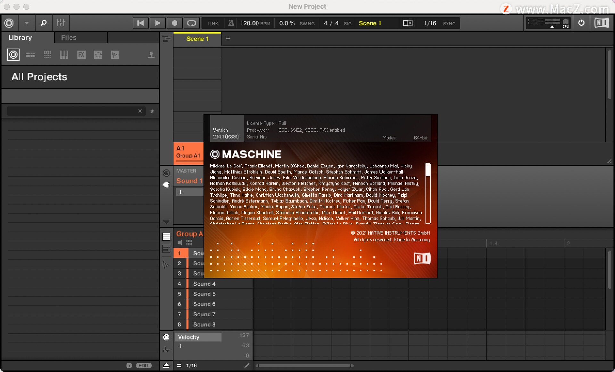Select the Projects browser filter icon
The image size is (615, 372).
pyautogui.click(x=13, y=55)
